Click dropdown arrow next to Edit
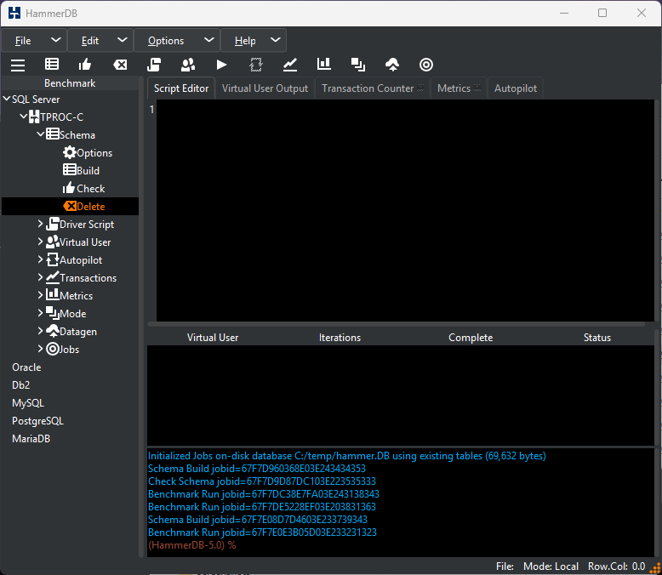This screenshot has height=575, width=662. click(122, 40)
